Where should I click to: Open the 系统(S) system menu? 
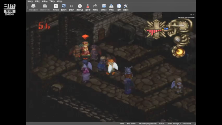tap(30, 1)
